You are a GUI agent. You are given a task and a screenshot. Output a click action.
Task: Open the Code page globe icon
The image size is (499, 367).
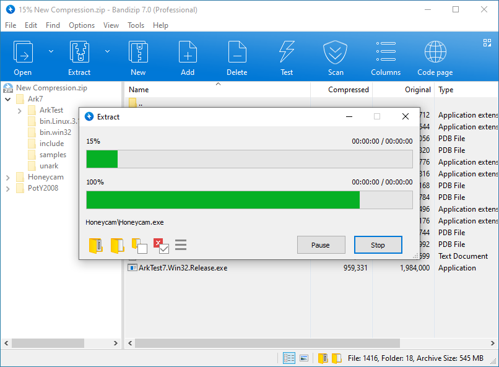click(435, 53)
